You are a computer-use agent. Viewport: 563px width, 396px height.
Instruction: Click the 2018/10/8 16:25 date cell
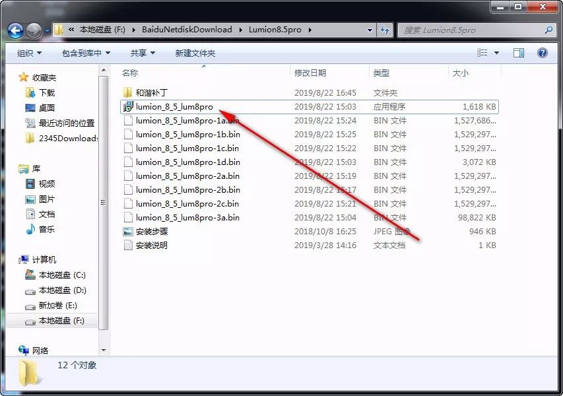(325, 232)
